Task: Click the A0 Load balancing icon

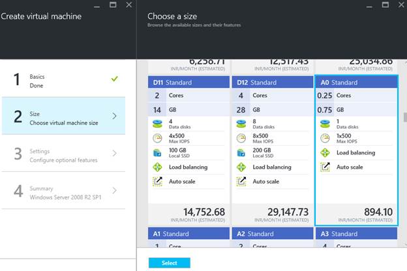Action: [325, 152]
